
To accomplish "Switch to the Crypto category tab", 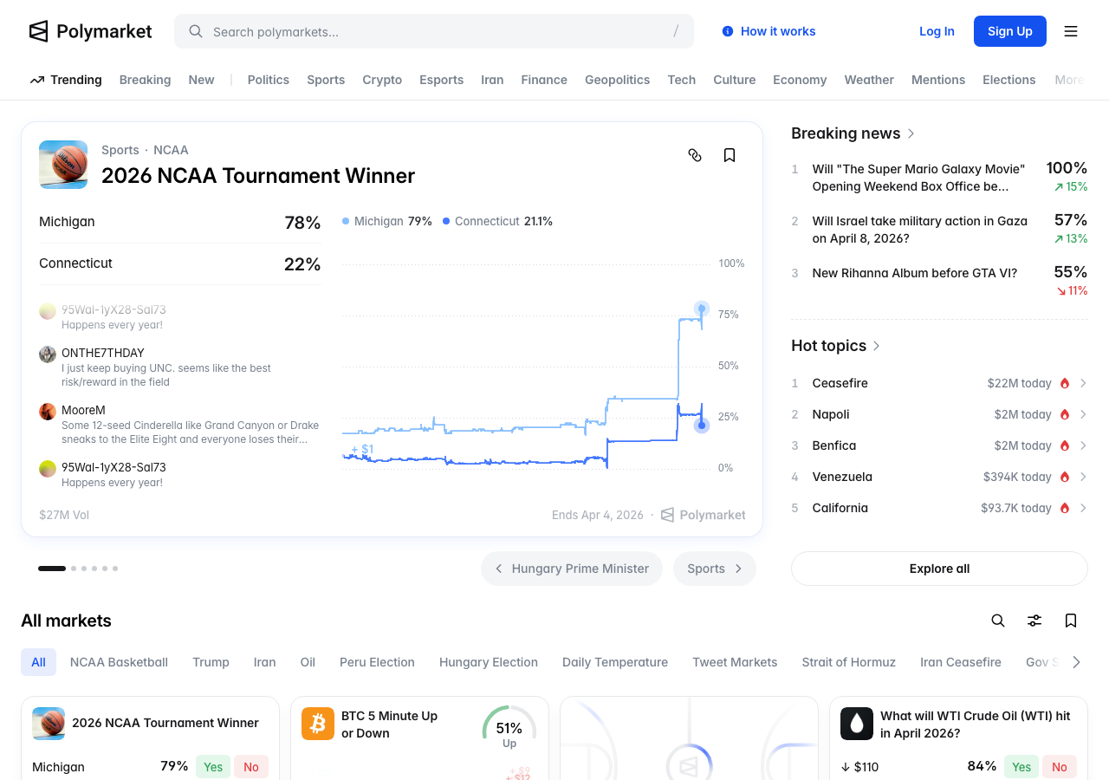I will 382,80.
